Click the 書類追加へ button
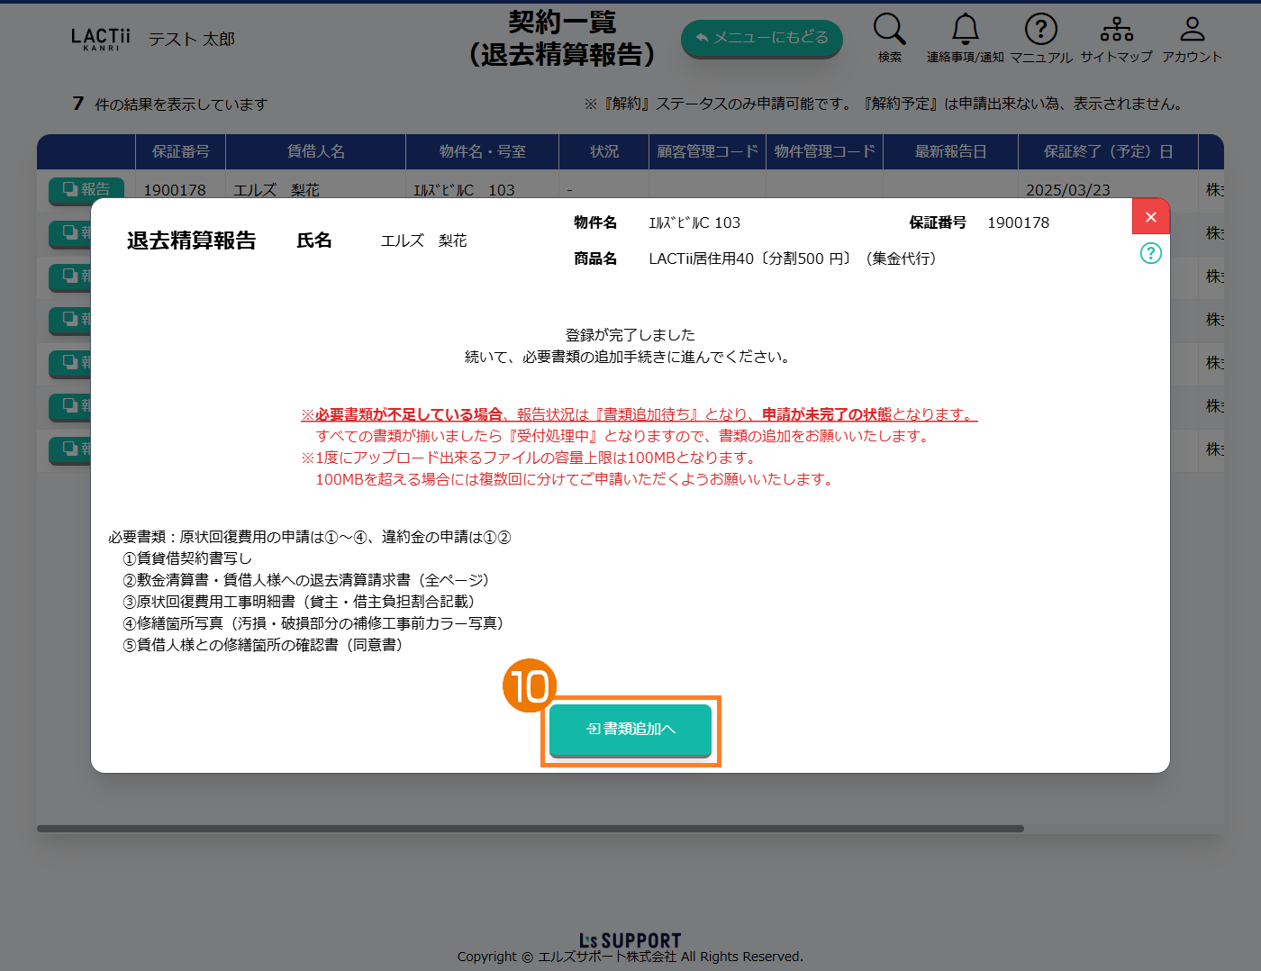The image size is (1261, 971). coord(630,729)
